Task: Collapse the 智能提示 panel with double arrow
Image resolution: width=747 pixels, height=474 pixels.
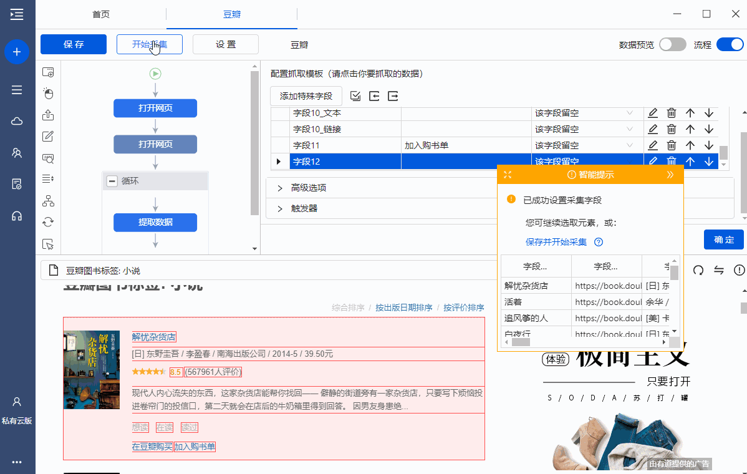Action: pyautogui.click(x=670, y=175)
